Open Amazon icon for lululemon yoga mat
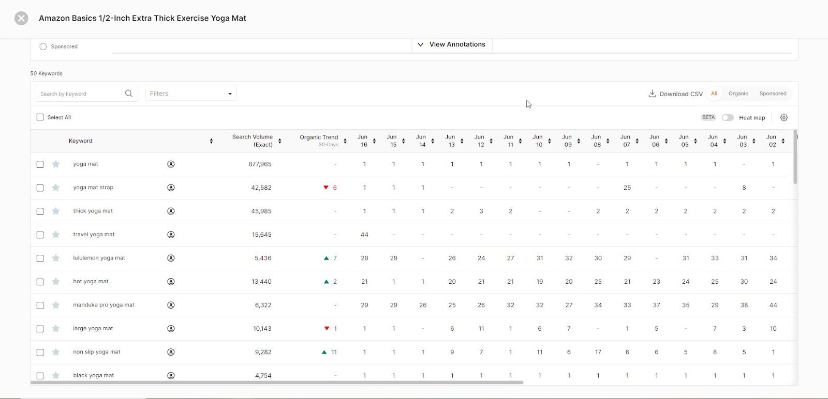828x399 pixels. [171, 258]
